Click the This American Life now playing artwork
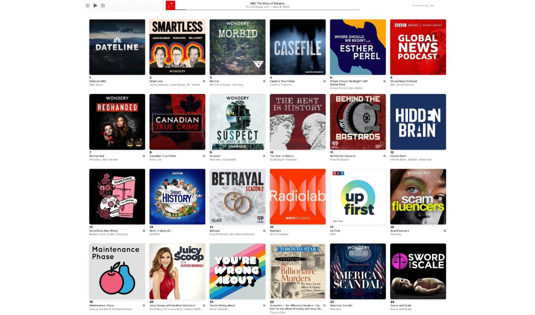Image resolution: width=535 pixels, height=315 pixels. coord(170,5)
